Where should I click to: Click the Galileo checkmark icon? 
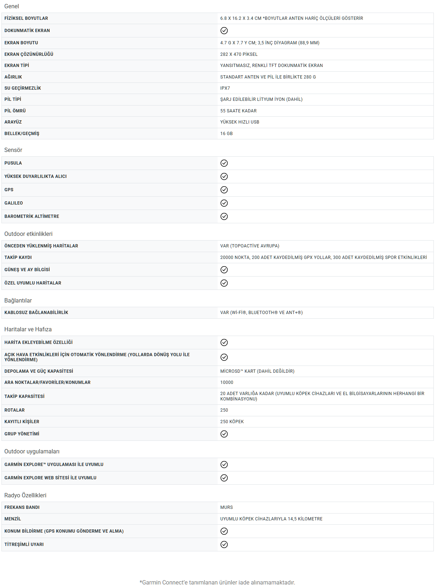pos(224,203)
